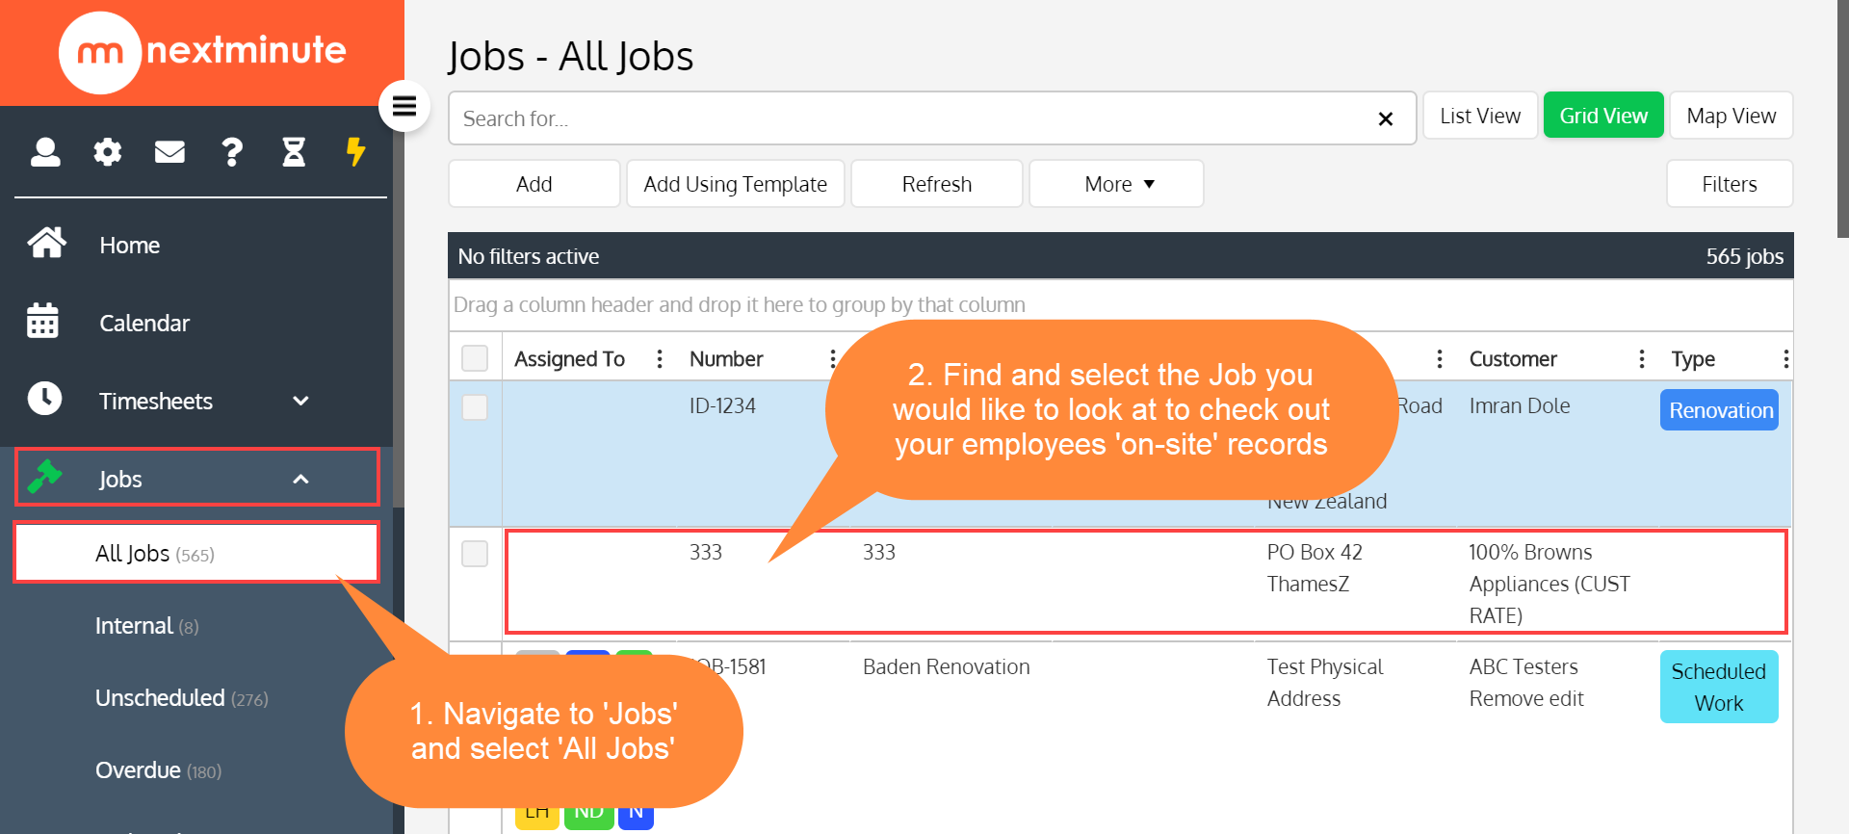Screen dimensions: 1849x834
Task: Tick the select-all checkbox in header
Action: (475, 358)
